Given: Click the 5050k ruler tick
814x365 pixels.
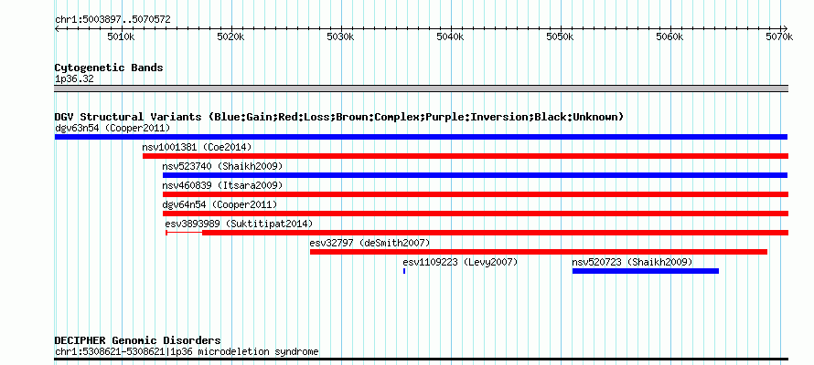Looking at the screenshot, I should coord(559,36).
